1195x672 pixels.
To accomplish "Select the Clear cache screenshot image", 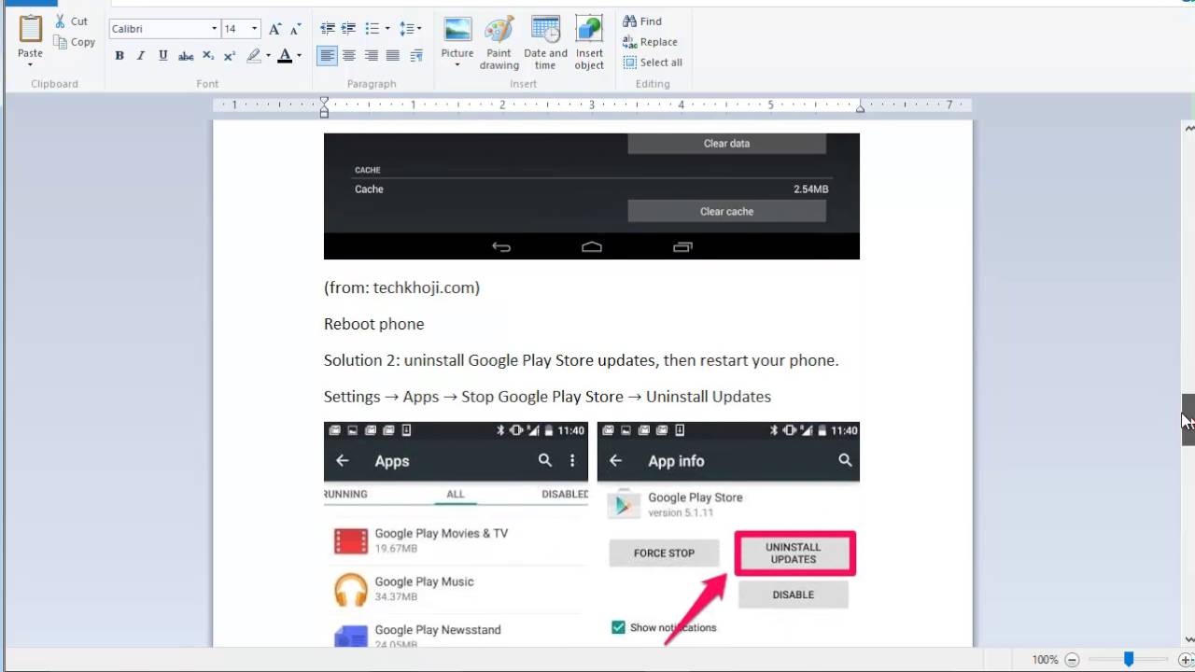I will click(x=591, y=196).
